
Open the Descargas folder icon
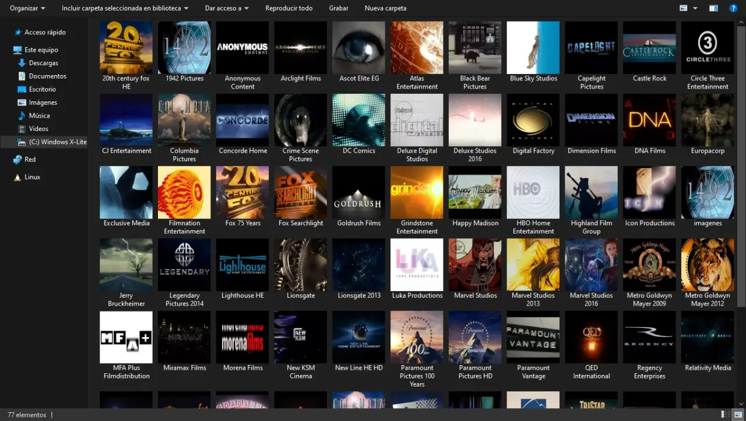click(22, 63)
